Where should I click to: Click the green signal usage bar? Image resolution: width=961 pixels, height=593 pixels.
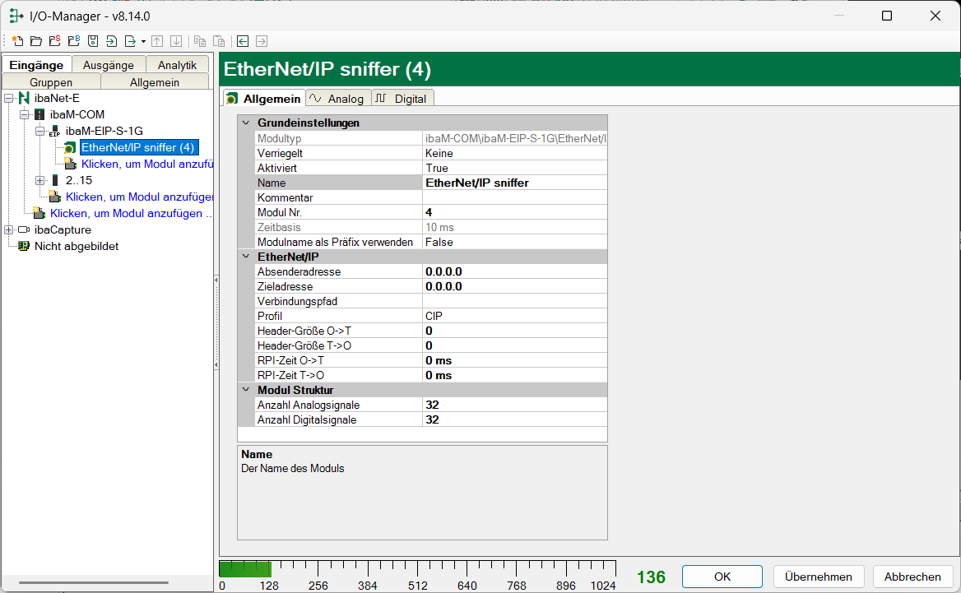pos(245,568)
